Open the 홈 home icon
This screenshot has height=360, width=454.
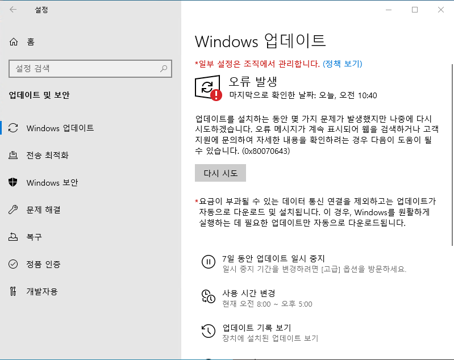13,41
